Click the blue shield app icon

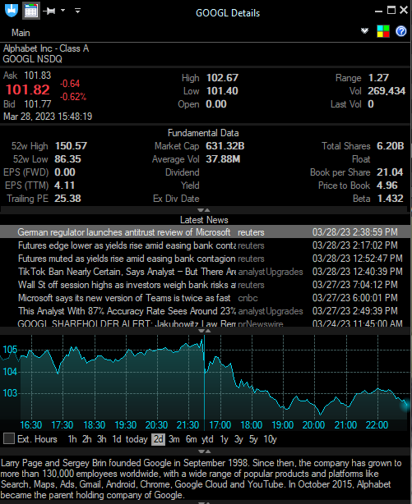tap(12, 11)
